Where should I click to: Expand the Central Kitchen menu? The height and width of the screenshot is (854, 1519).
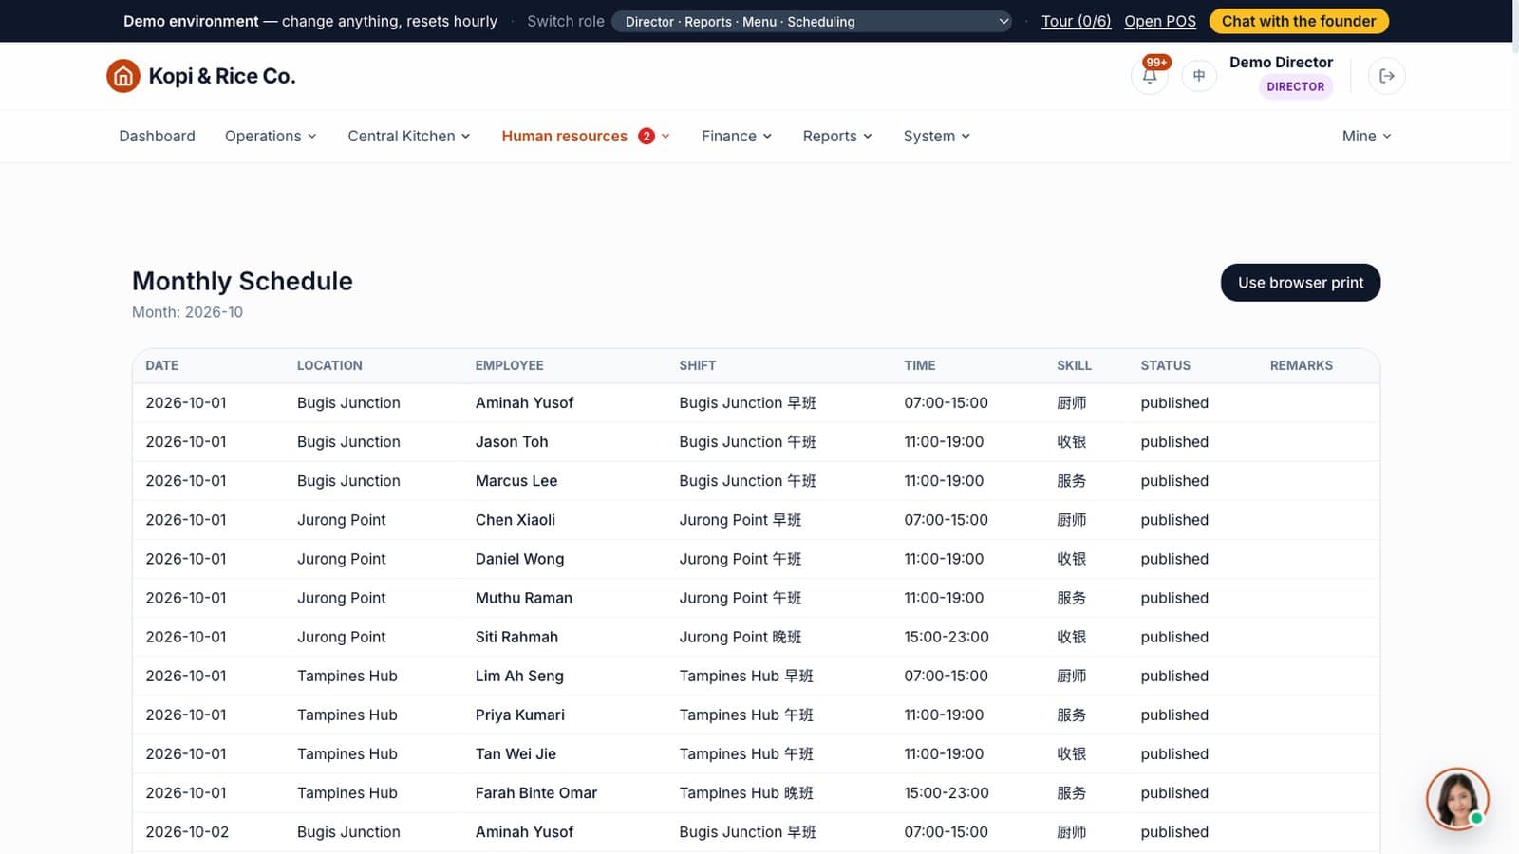pos(409,136)
